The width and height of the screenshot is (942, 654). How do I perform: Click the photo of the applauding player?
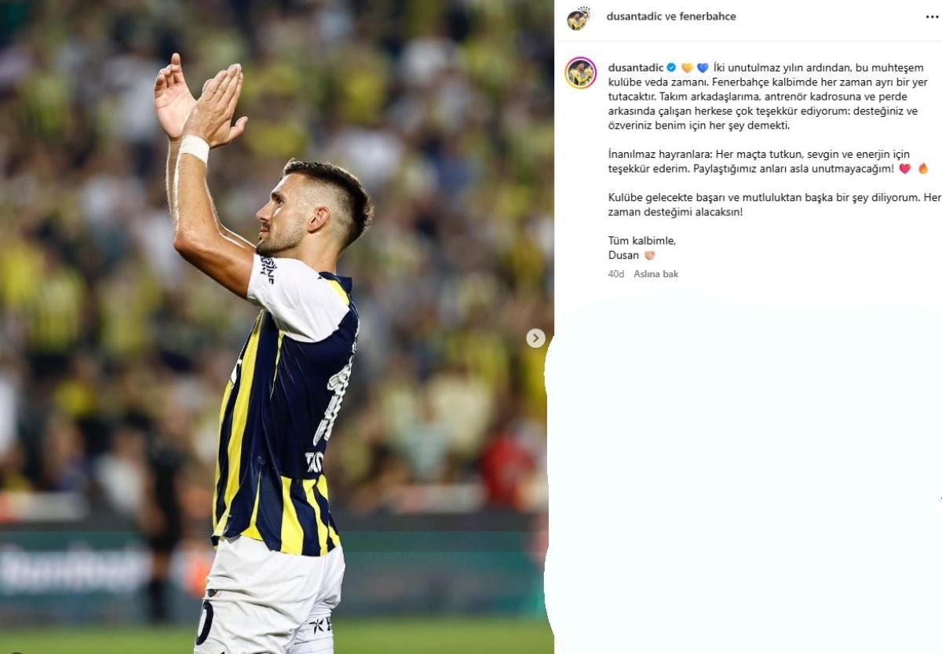(276, 327)
